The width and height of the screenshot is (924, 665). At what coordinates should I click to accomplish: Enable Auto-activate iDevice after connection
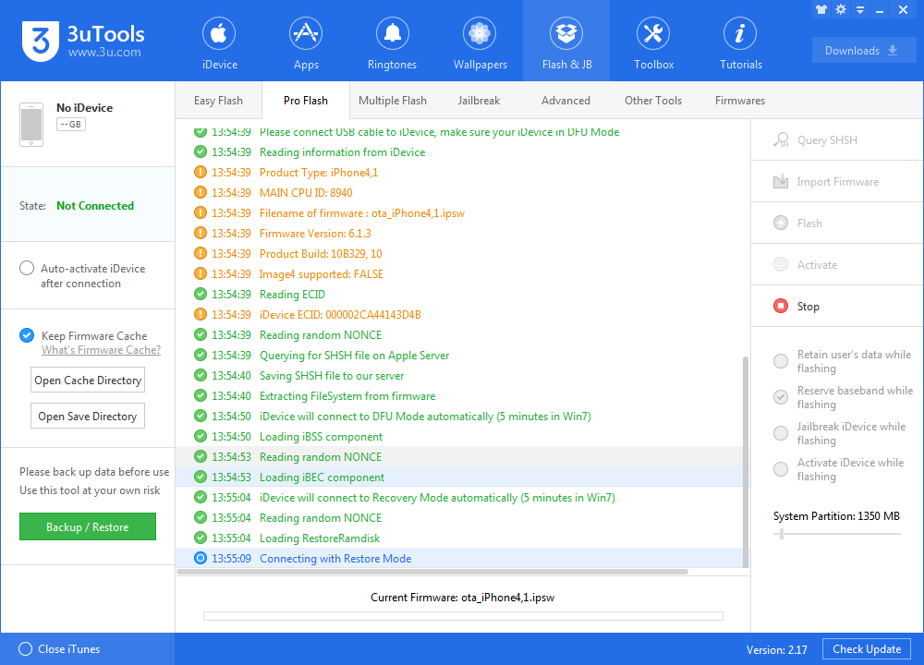[x=27, y=269]
